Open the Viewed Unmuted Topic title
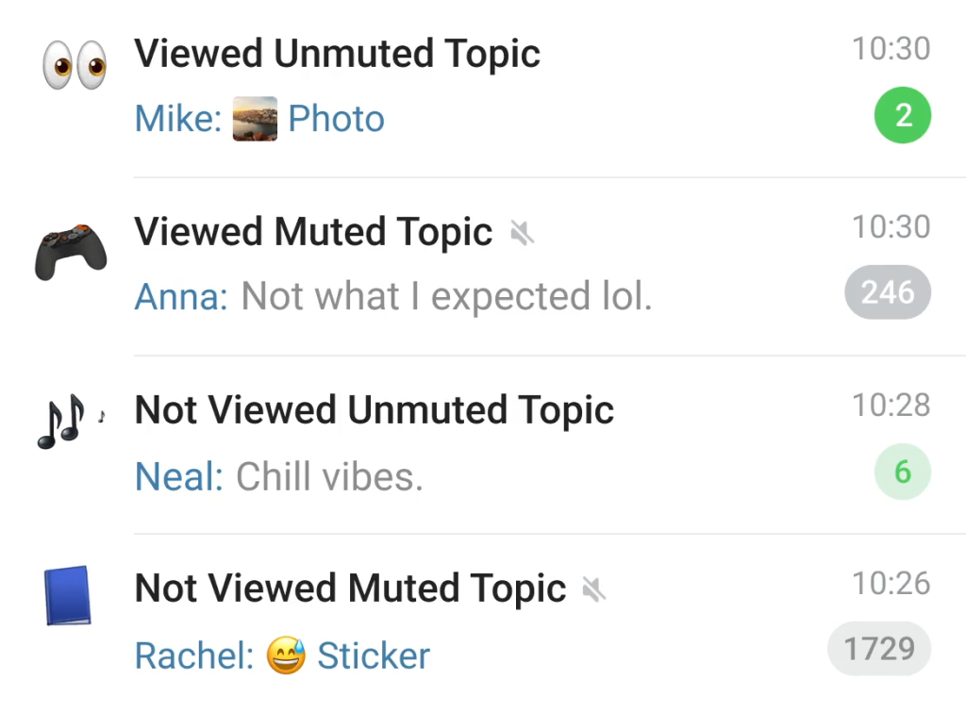Image resolution: width=966 pixels, height=713 pixels. (x=338, y=54)
